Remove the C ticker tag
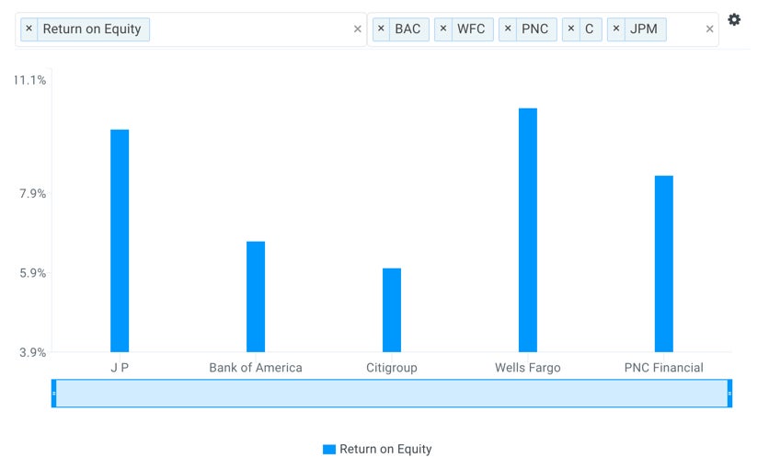Viewport: 769px width, 469px height. [571, 29]
